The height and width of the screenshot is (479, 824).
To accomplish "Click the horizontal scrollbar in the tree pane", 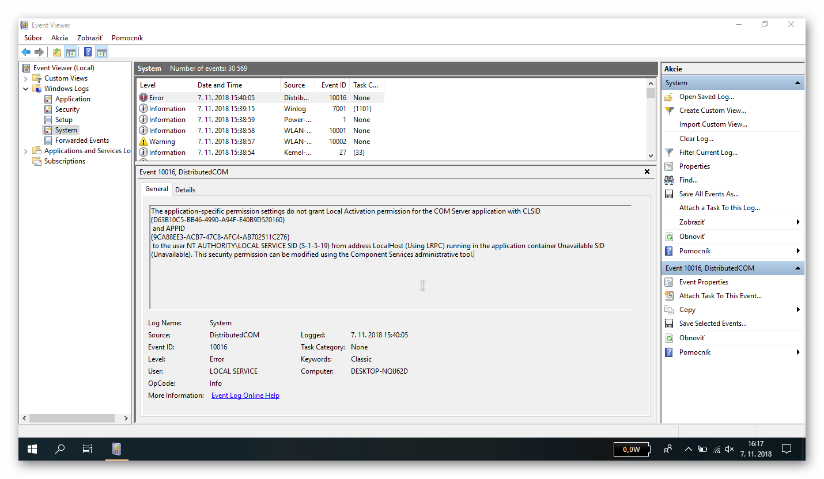I will pos(75,419).
